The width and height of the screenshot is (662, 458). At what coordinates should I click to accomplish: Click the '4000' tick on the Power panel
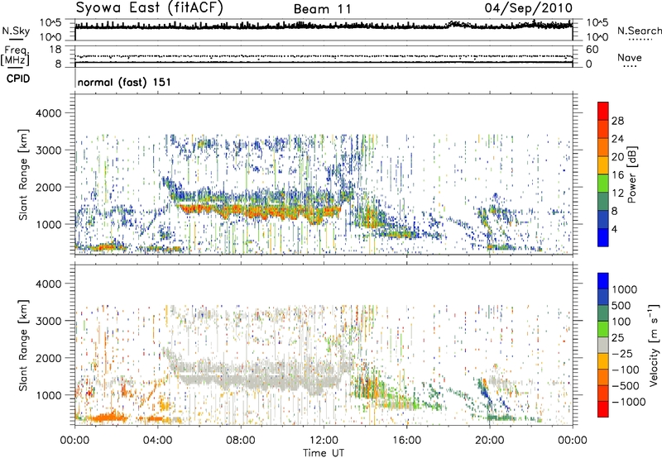point(49,113)
